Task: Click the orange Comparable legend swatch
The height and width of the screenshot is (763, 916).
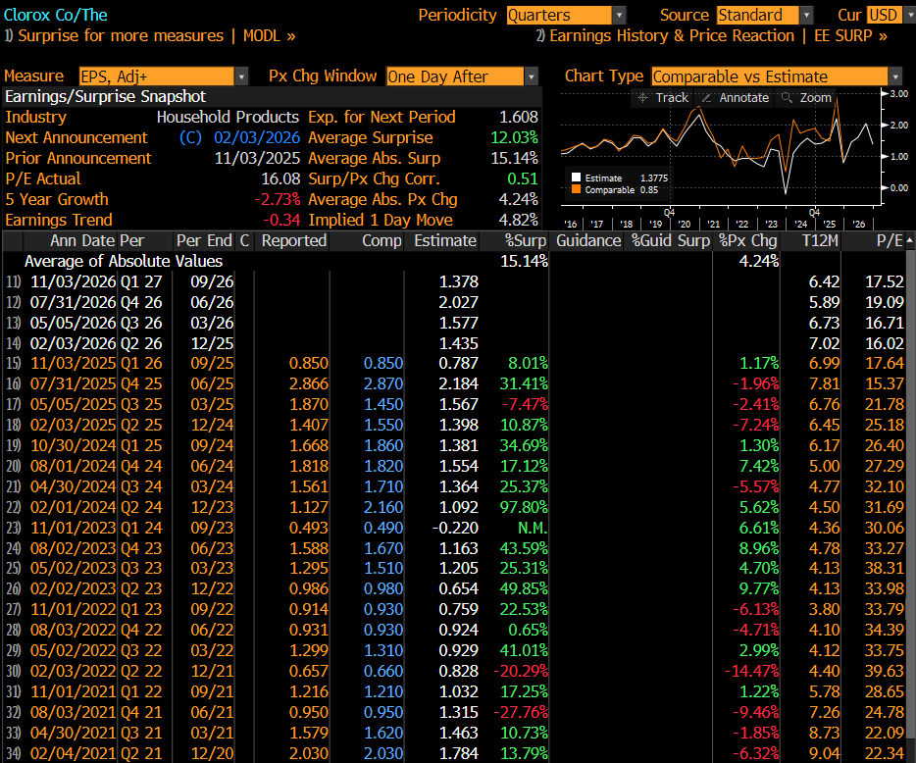Action: 576,189
